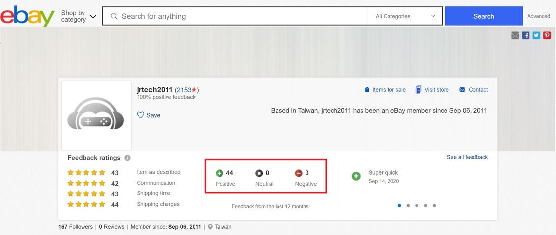
Task: Click the 0 Neutral feedback count
Action: pos(267,173)
